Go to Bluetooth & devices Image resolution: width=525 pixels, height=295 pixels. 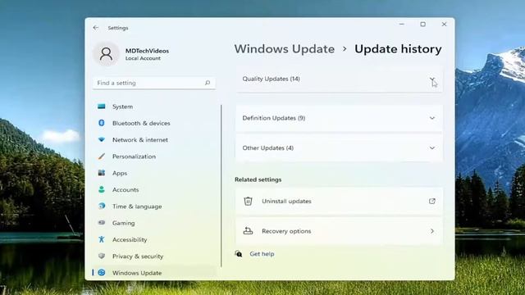[x=154, y=123]
